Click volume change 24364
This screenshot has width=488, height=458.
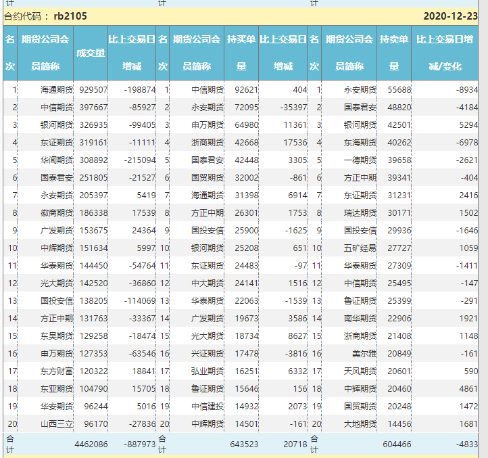click(x=144, y=231)
